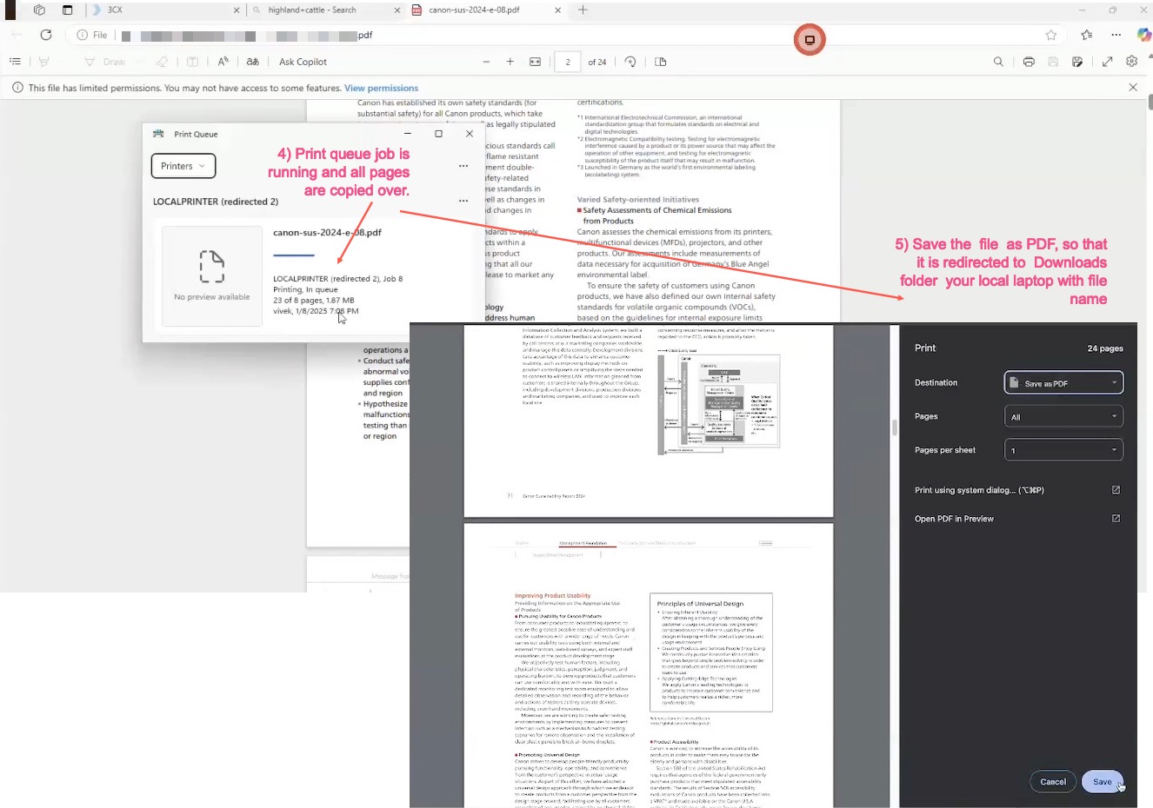Click the print icon in PDF toolbar

[x=1029, y=62]
